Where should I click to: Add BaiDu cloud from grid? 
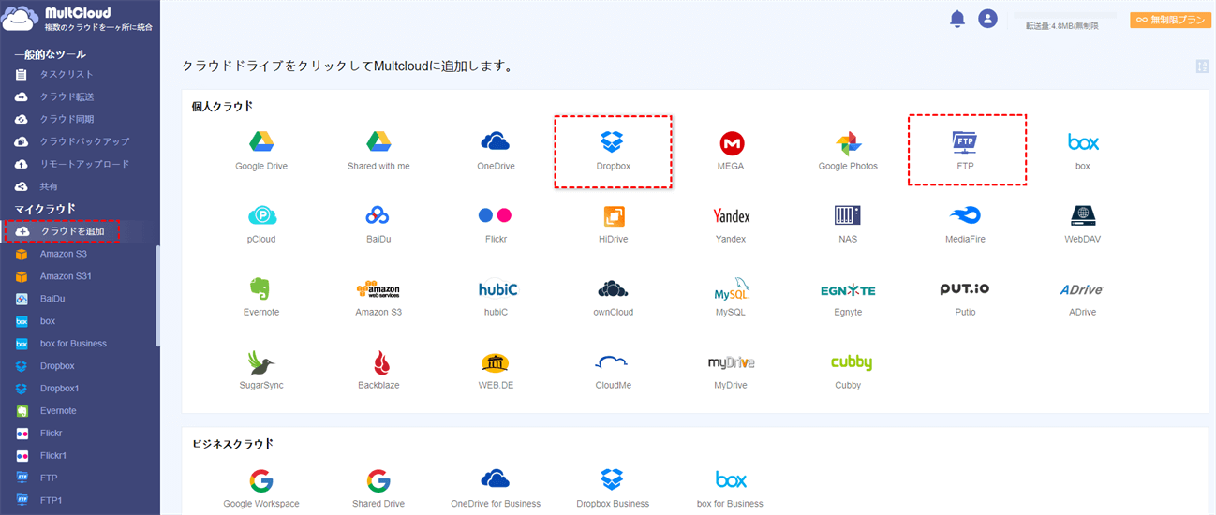tap(378, 224)
